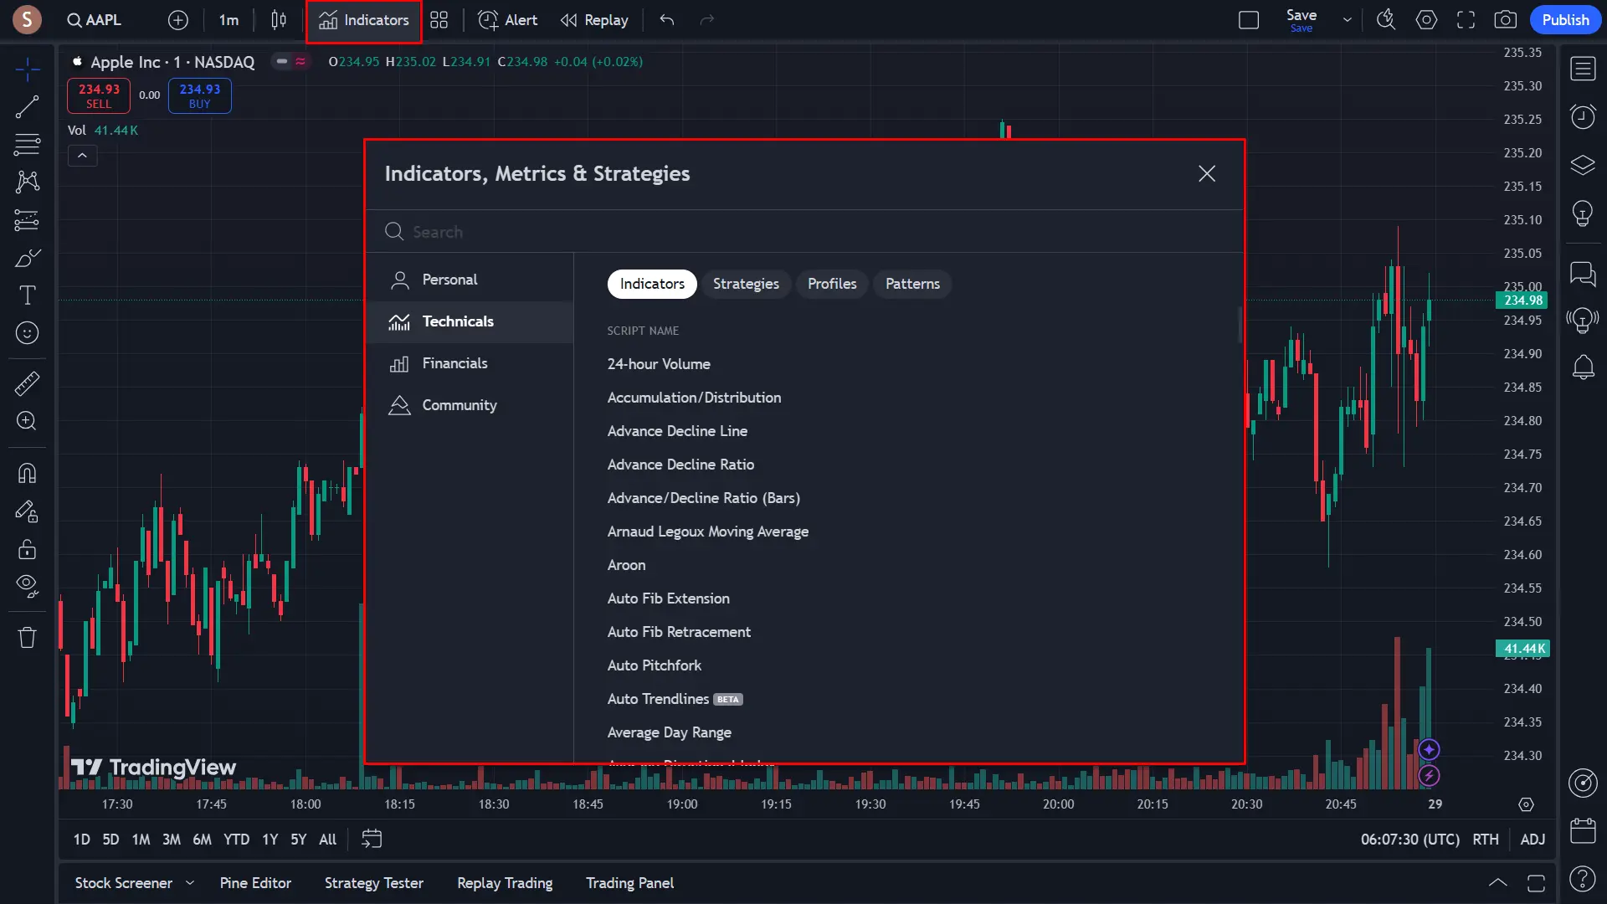Open the RTH session menu

[x=1486, y=839]
